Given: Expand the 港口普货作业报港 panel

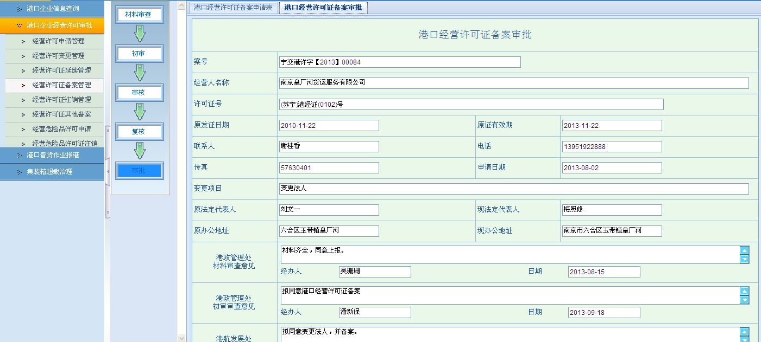Looking at the screenshot, I should point(52,155).
